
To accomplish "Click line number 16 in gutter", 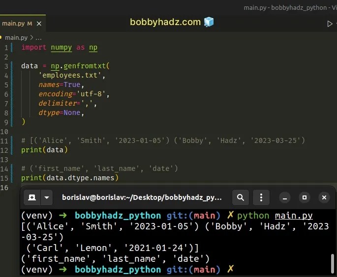I will tap(4, 188).
